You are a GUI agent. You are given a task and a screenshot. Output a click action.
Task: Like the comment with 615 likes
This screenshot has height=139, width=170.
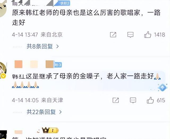(150, 100)
